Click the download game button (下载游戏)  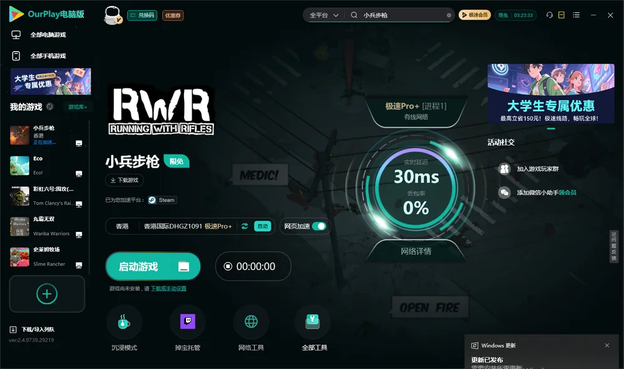click(x=124, y=180)
